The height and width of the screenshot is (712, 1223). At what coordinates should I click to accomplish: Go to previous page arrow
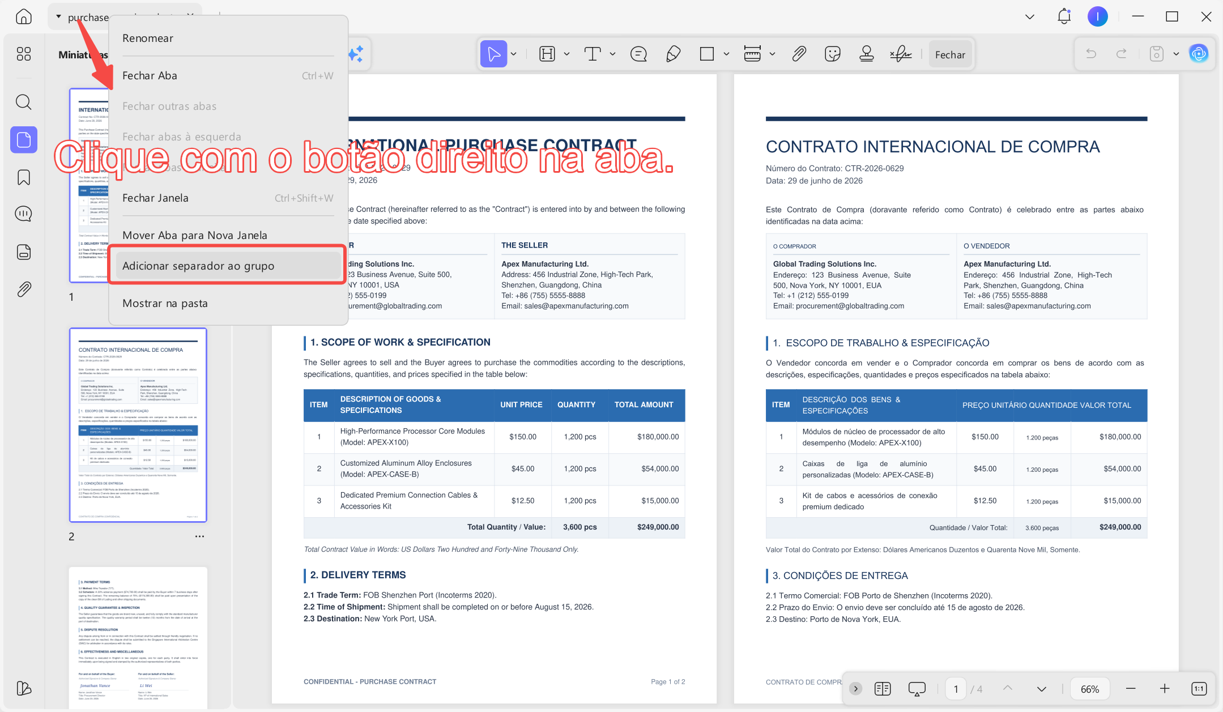[x=1008, y=688]
